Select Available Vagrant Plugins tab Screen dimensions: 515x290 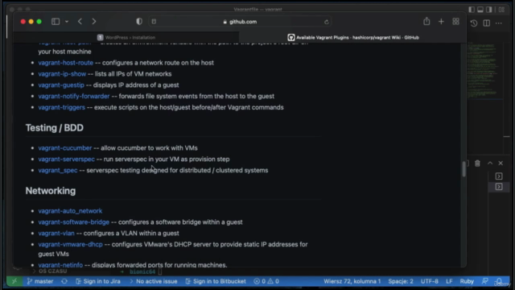pyautogui.click(x=353, y=38)
